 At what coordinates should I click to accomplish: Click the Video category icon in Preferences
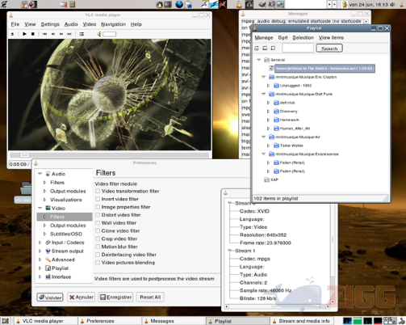[x=48, y=208]
